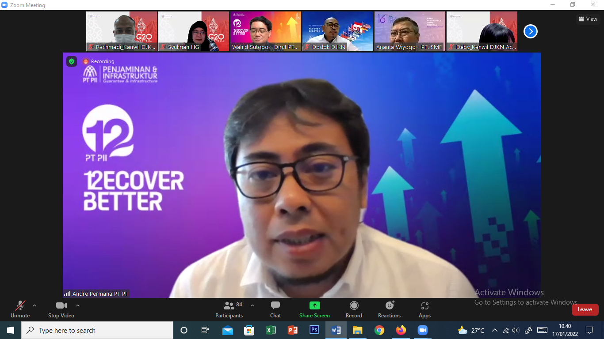
Task: Open Photoshop from the taskbar
Action: (314, 330)
